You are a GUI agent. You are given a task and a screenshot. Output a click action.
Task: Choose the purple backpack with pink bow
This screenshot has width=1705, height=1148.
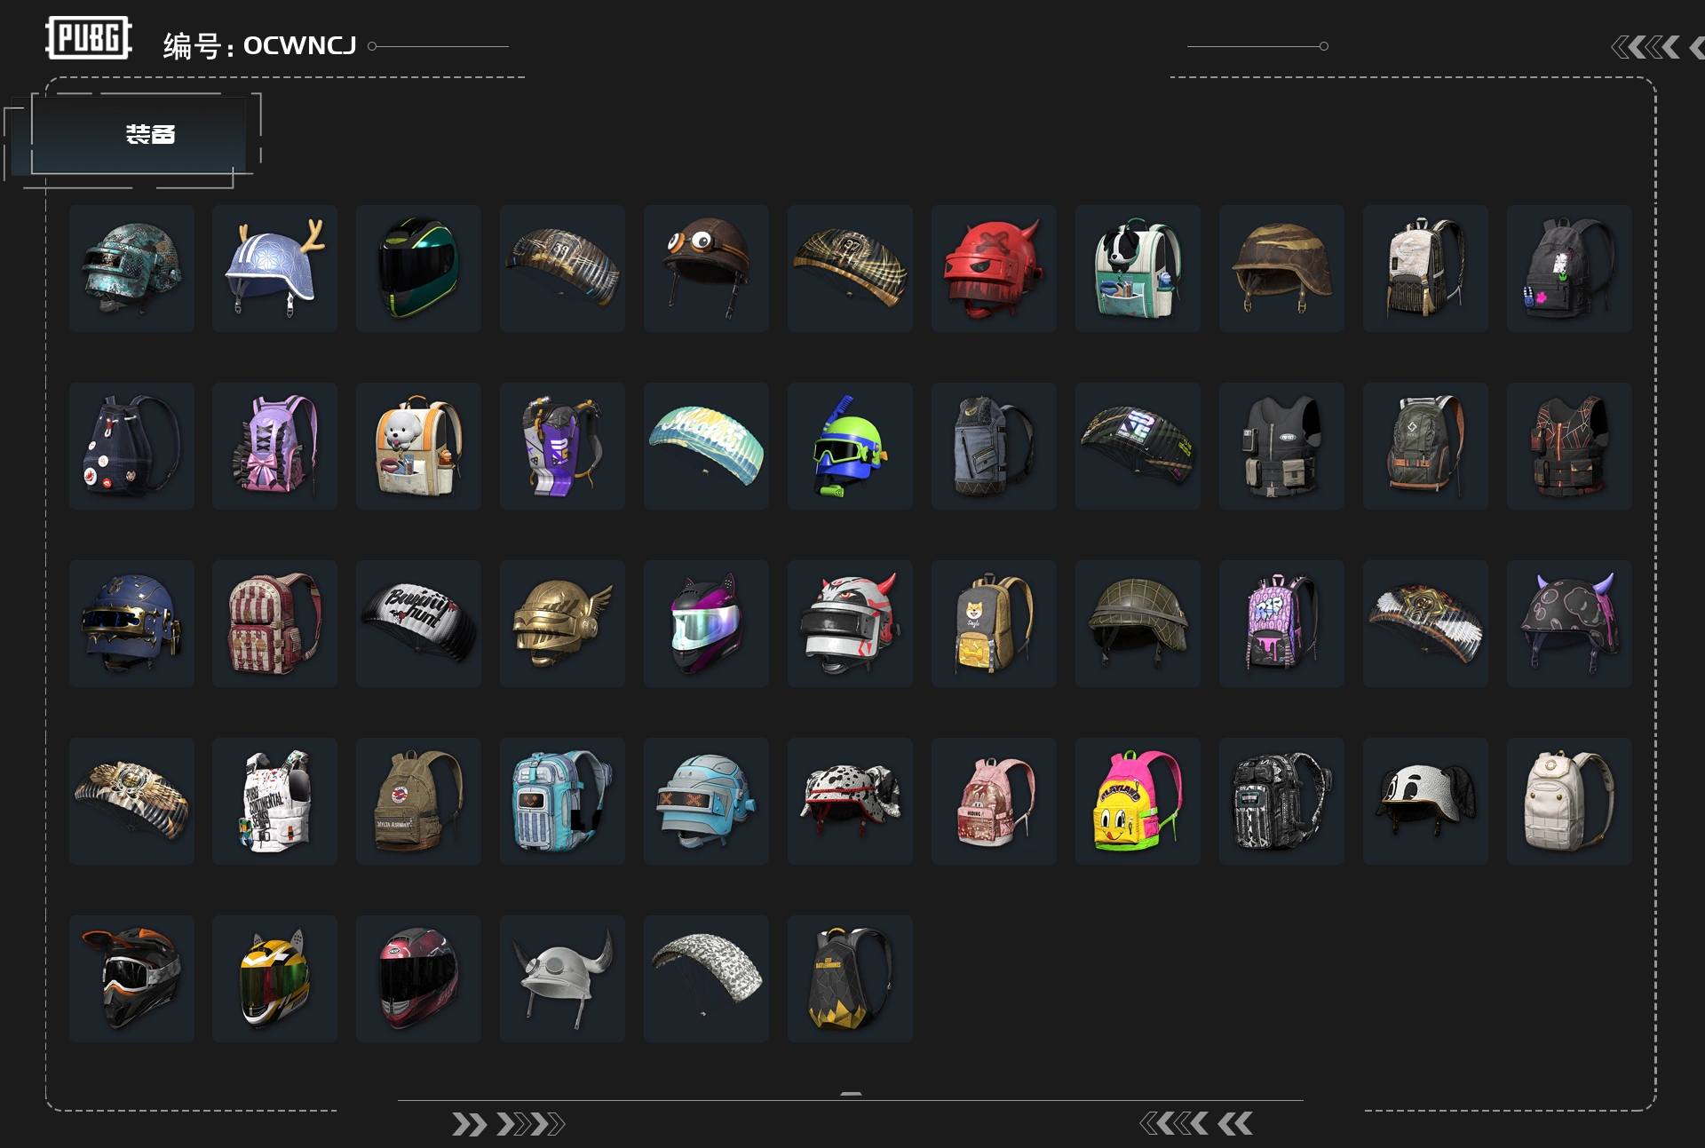(x=275, y=446)
